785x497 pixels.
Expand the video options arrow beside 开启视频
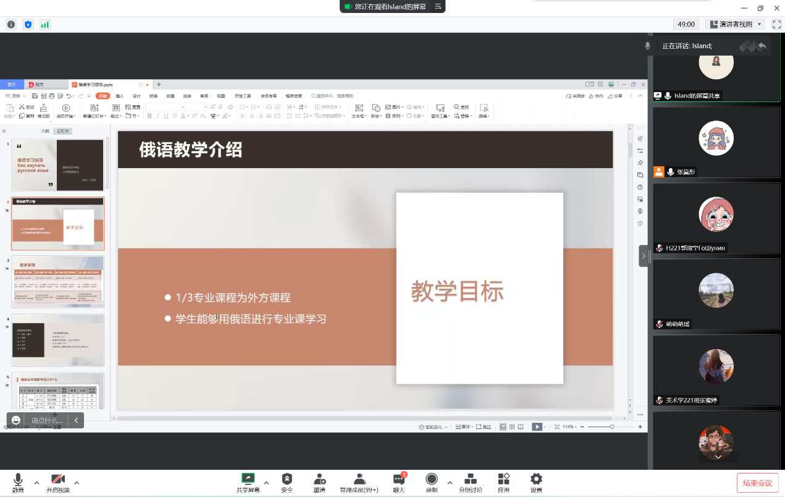[77, 482]
